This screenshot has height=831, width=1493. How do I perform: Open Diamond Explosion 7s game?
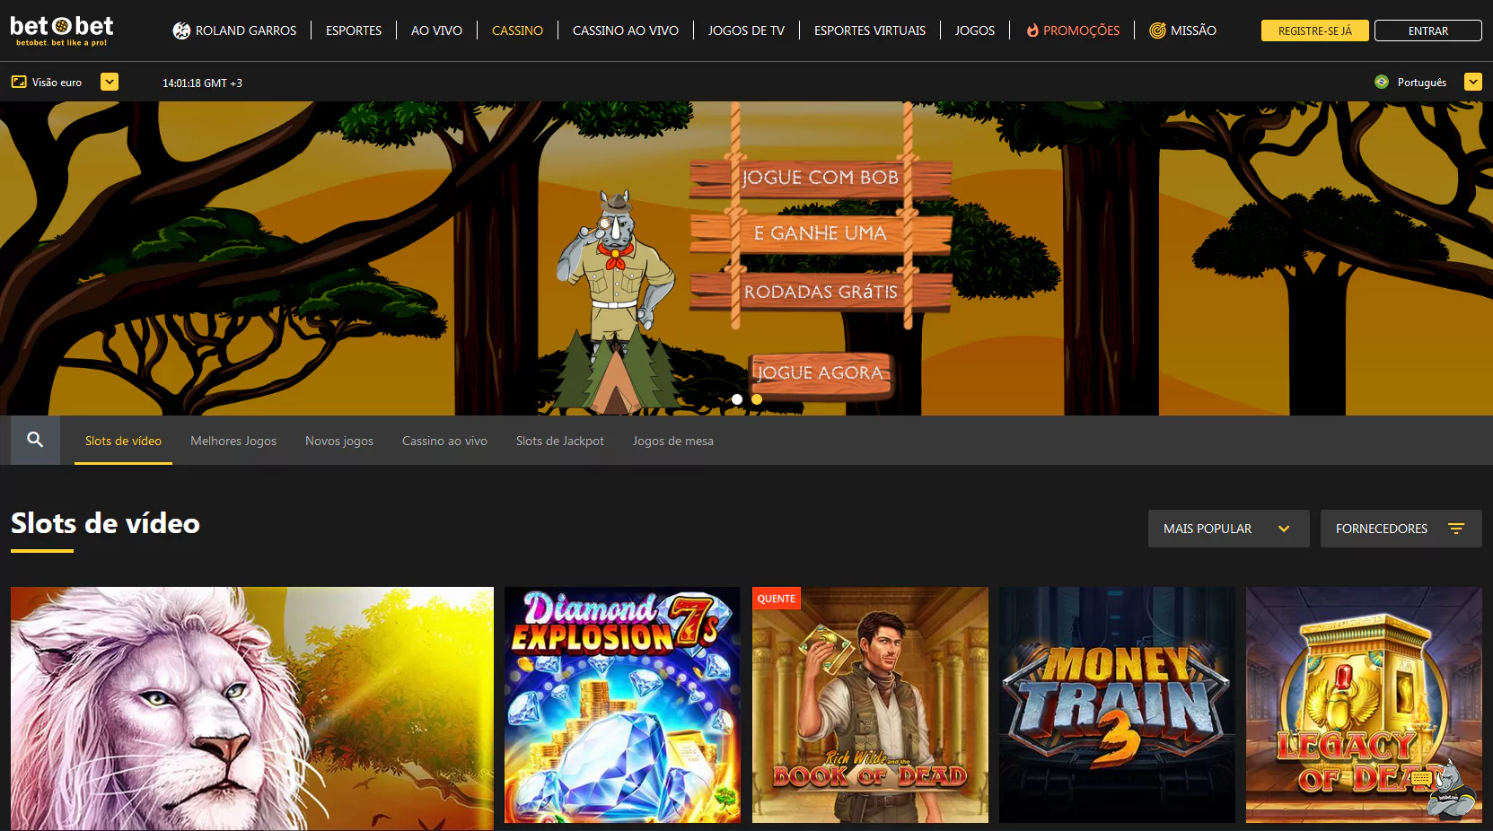pyautogui.click(x=622, y=705)
